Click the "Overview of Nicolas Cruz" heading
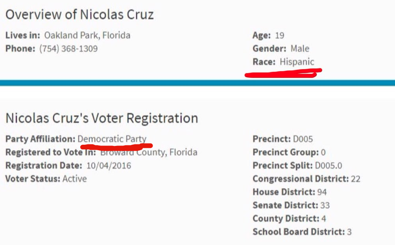The width and height of the screenshot is (395, 245). coord(79,15)
